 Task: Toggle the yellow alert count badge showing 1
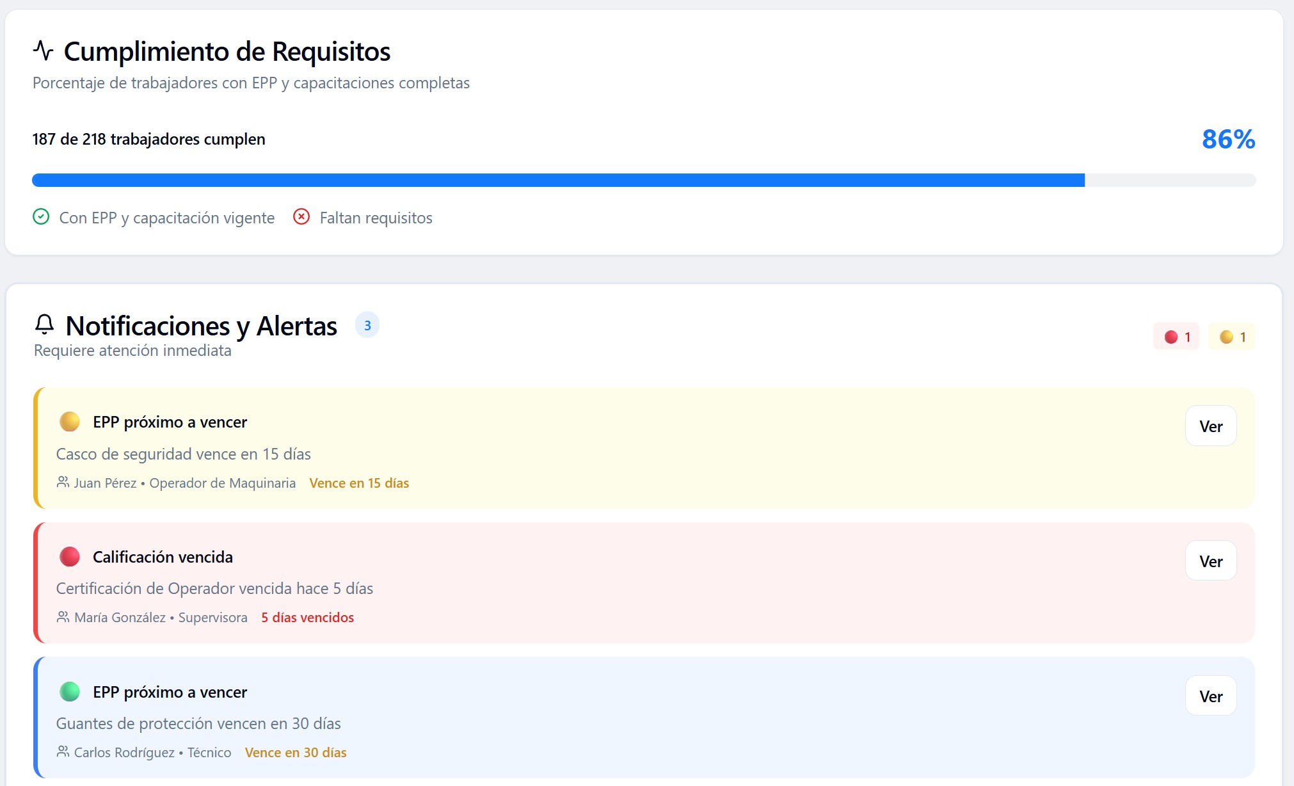[1231, 336]
